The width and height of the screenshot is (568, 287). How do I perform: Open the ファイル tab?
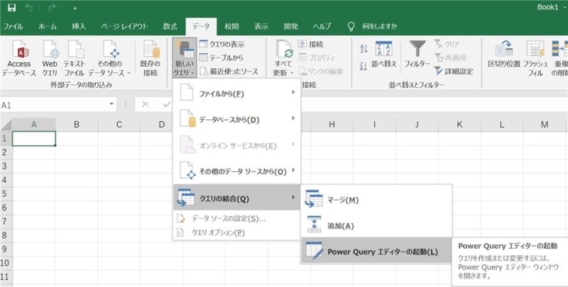pos(13,26)
